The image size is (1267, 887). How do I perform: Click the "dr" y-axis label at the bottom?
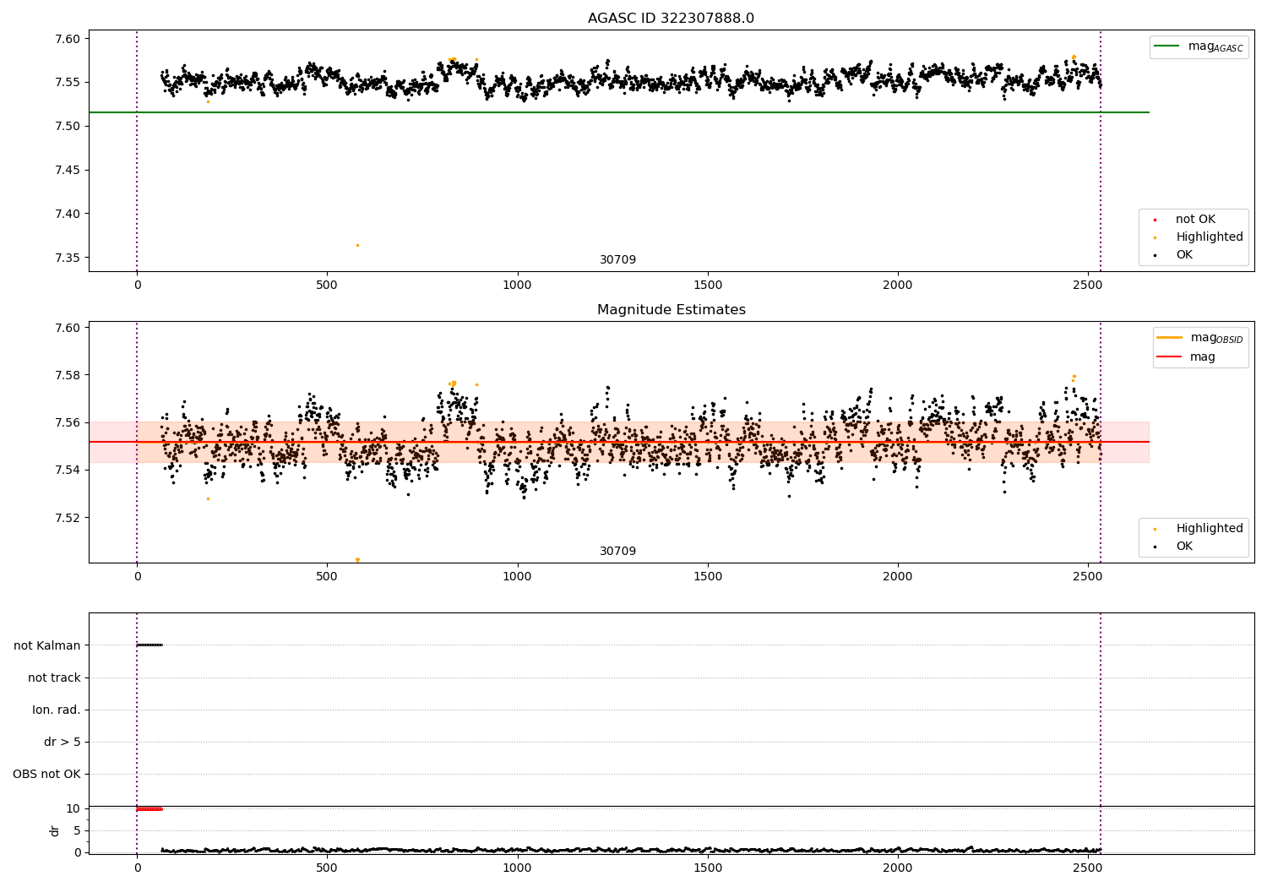coord(55,830)
